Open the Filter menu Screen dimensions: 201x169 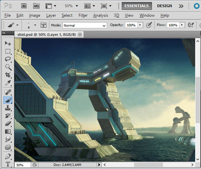pyautogui.click(x=83, y=15)
